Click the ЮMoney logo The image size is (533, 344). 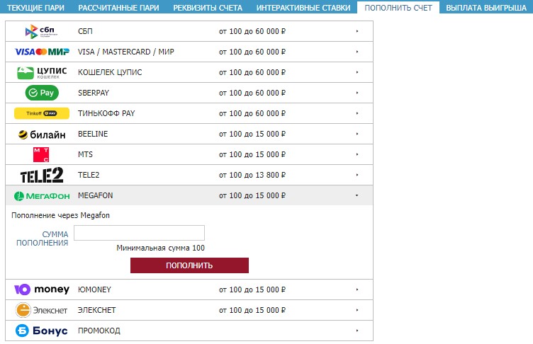[x=42, y=289]
